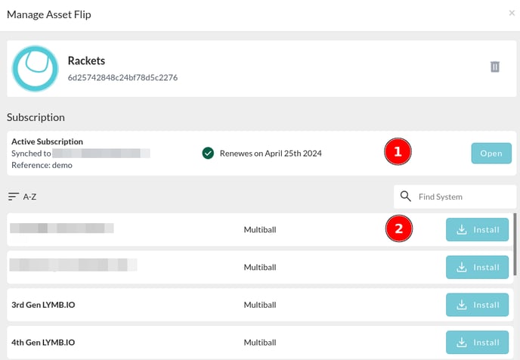Delete Rackets asset via trash icon

pyautogui.click(x=495, y=67)
